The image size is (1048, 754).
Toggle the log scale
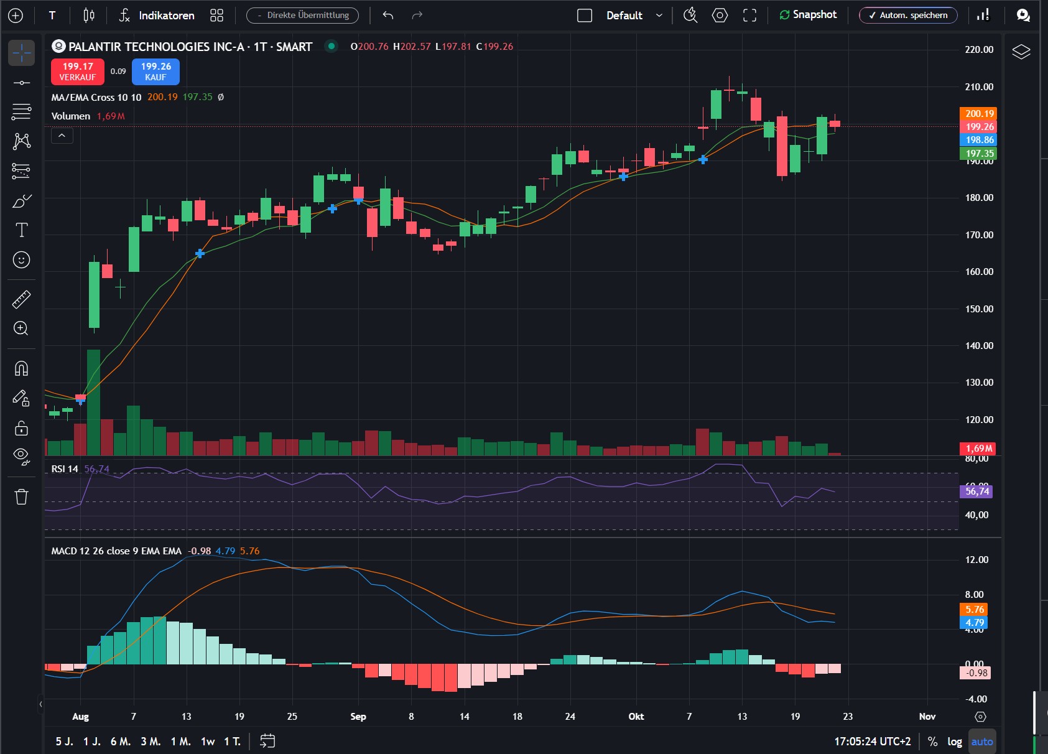pyautogui.click(x=955, y=742)
